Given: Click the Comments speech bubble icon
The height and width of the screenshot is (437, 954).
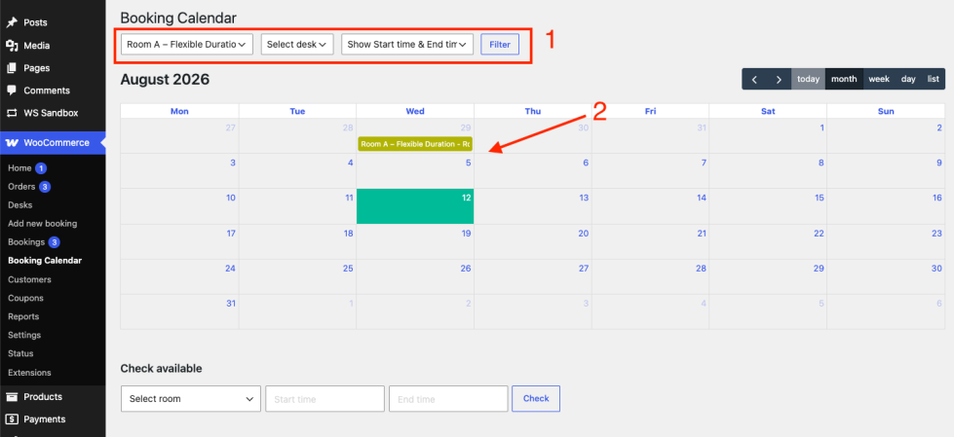Looking at the screenshot, I should (12, 91).
